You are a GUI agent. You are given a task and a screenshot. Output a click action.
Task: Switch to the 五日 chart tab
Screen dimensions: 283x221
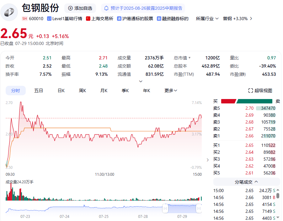click(x=39, y=91)
